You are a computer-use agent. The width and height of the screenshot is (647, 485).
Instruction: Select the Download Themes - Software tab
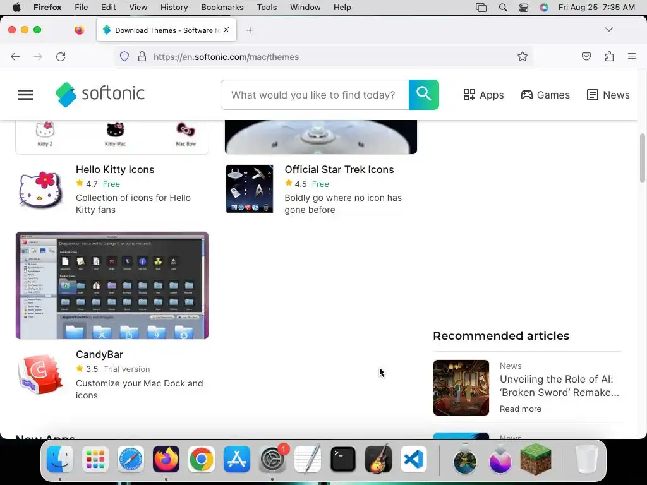tap(167, 30)
